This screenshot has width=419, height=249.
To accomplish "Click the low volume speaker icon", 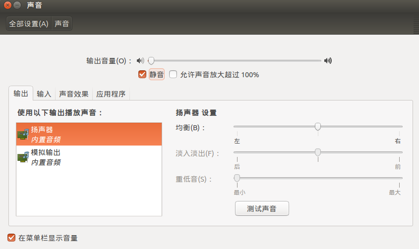I will point(140,61).
